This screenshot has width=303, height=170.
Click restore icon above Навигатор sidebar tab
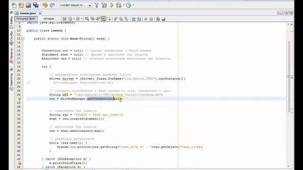(x=11, y=69)
